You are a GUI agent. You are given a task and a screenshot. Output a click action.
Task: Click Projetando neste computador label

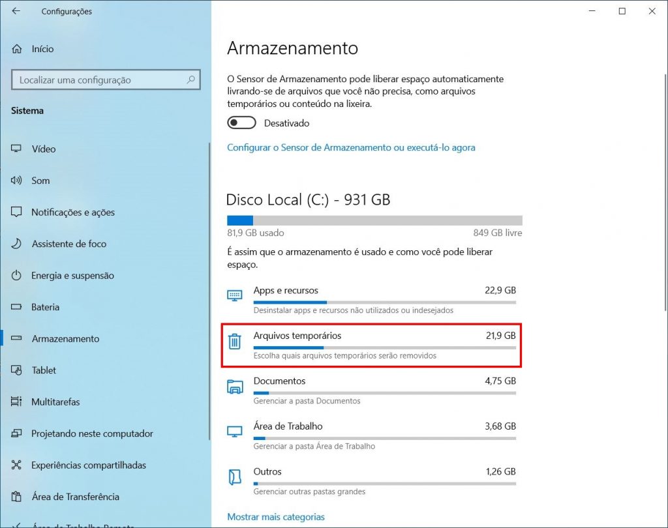(x=92, y=433)
